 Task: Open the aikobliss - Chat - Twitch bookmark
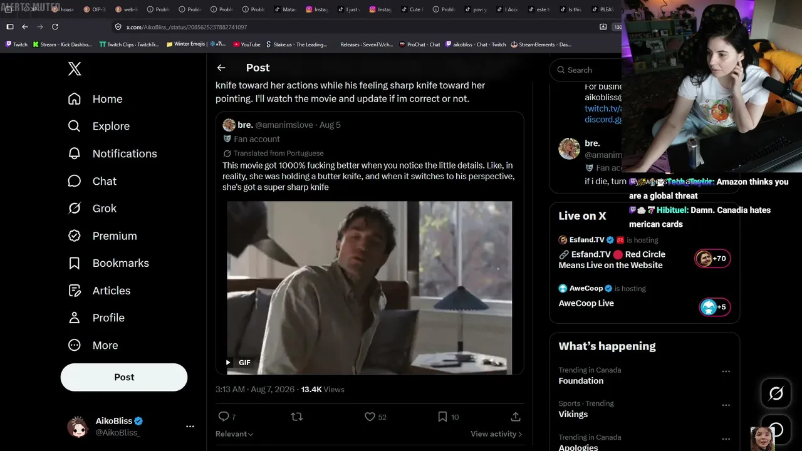[x=476, y=44]
